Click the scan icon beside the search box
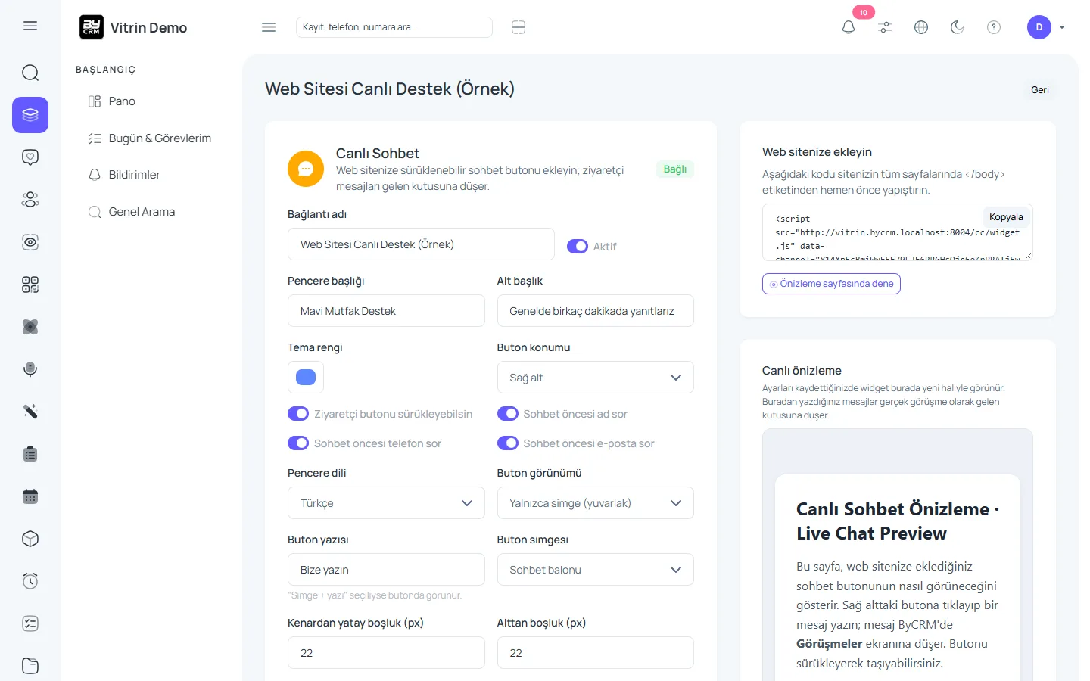The image size is (1090, 681). click(x=519, y=27)
